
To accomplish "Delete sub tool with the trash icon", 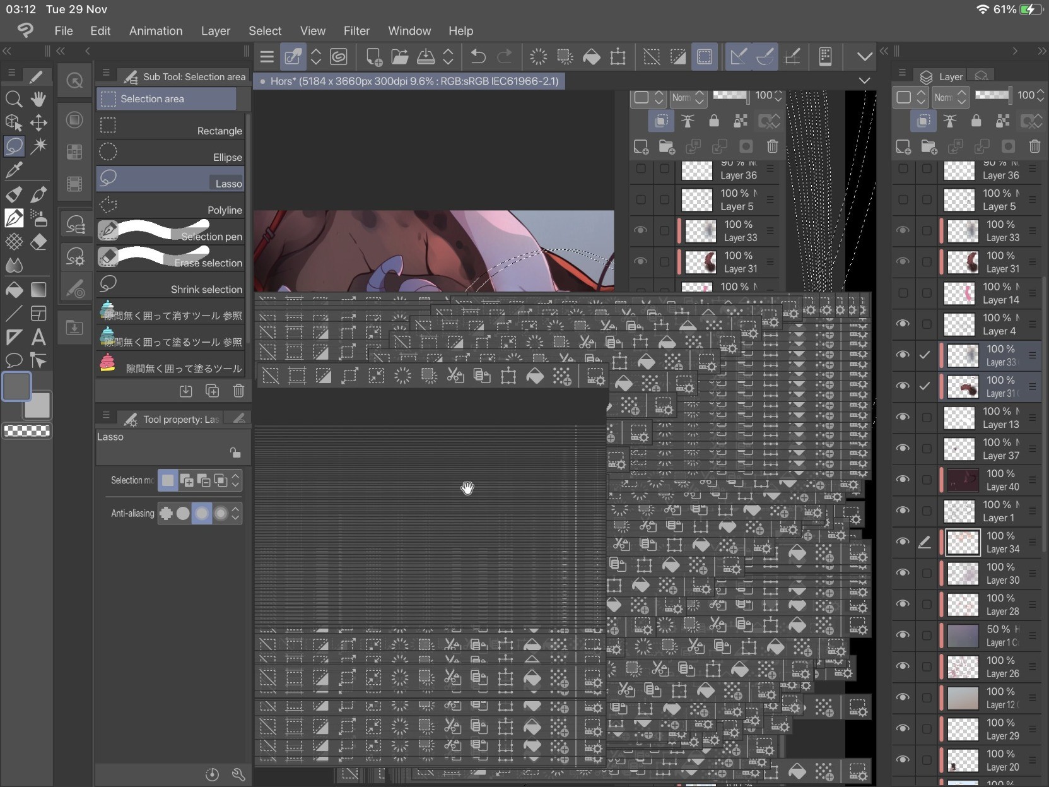I will [x=238, y=391].
